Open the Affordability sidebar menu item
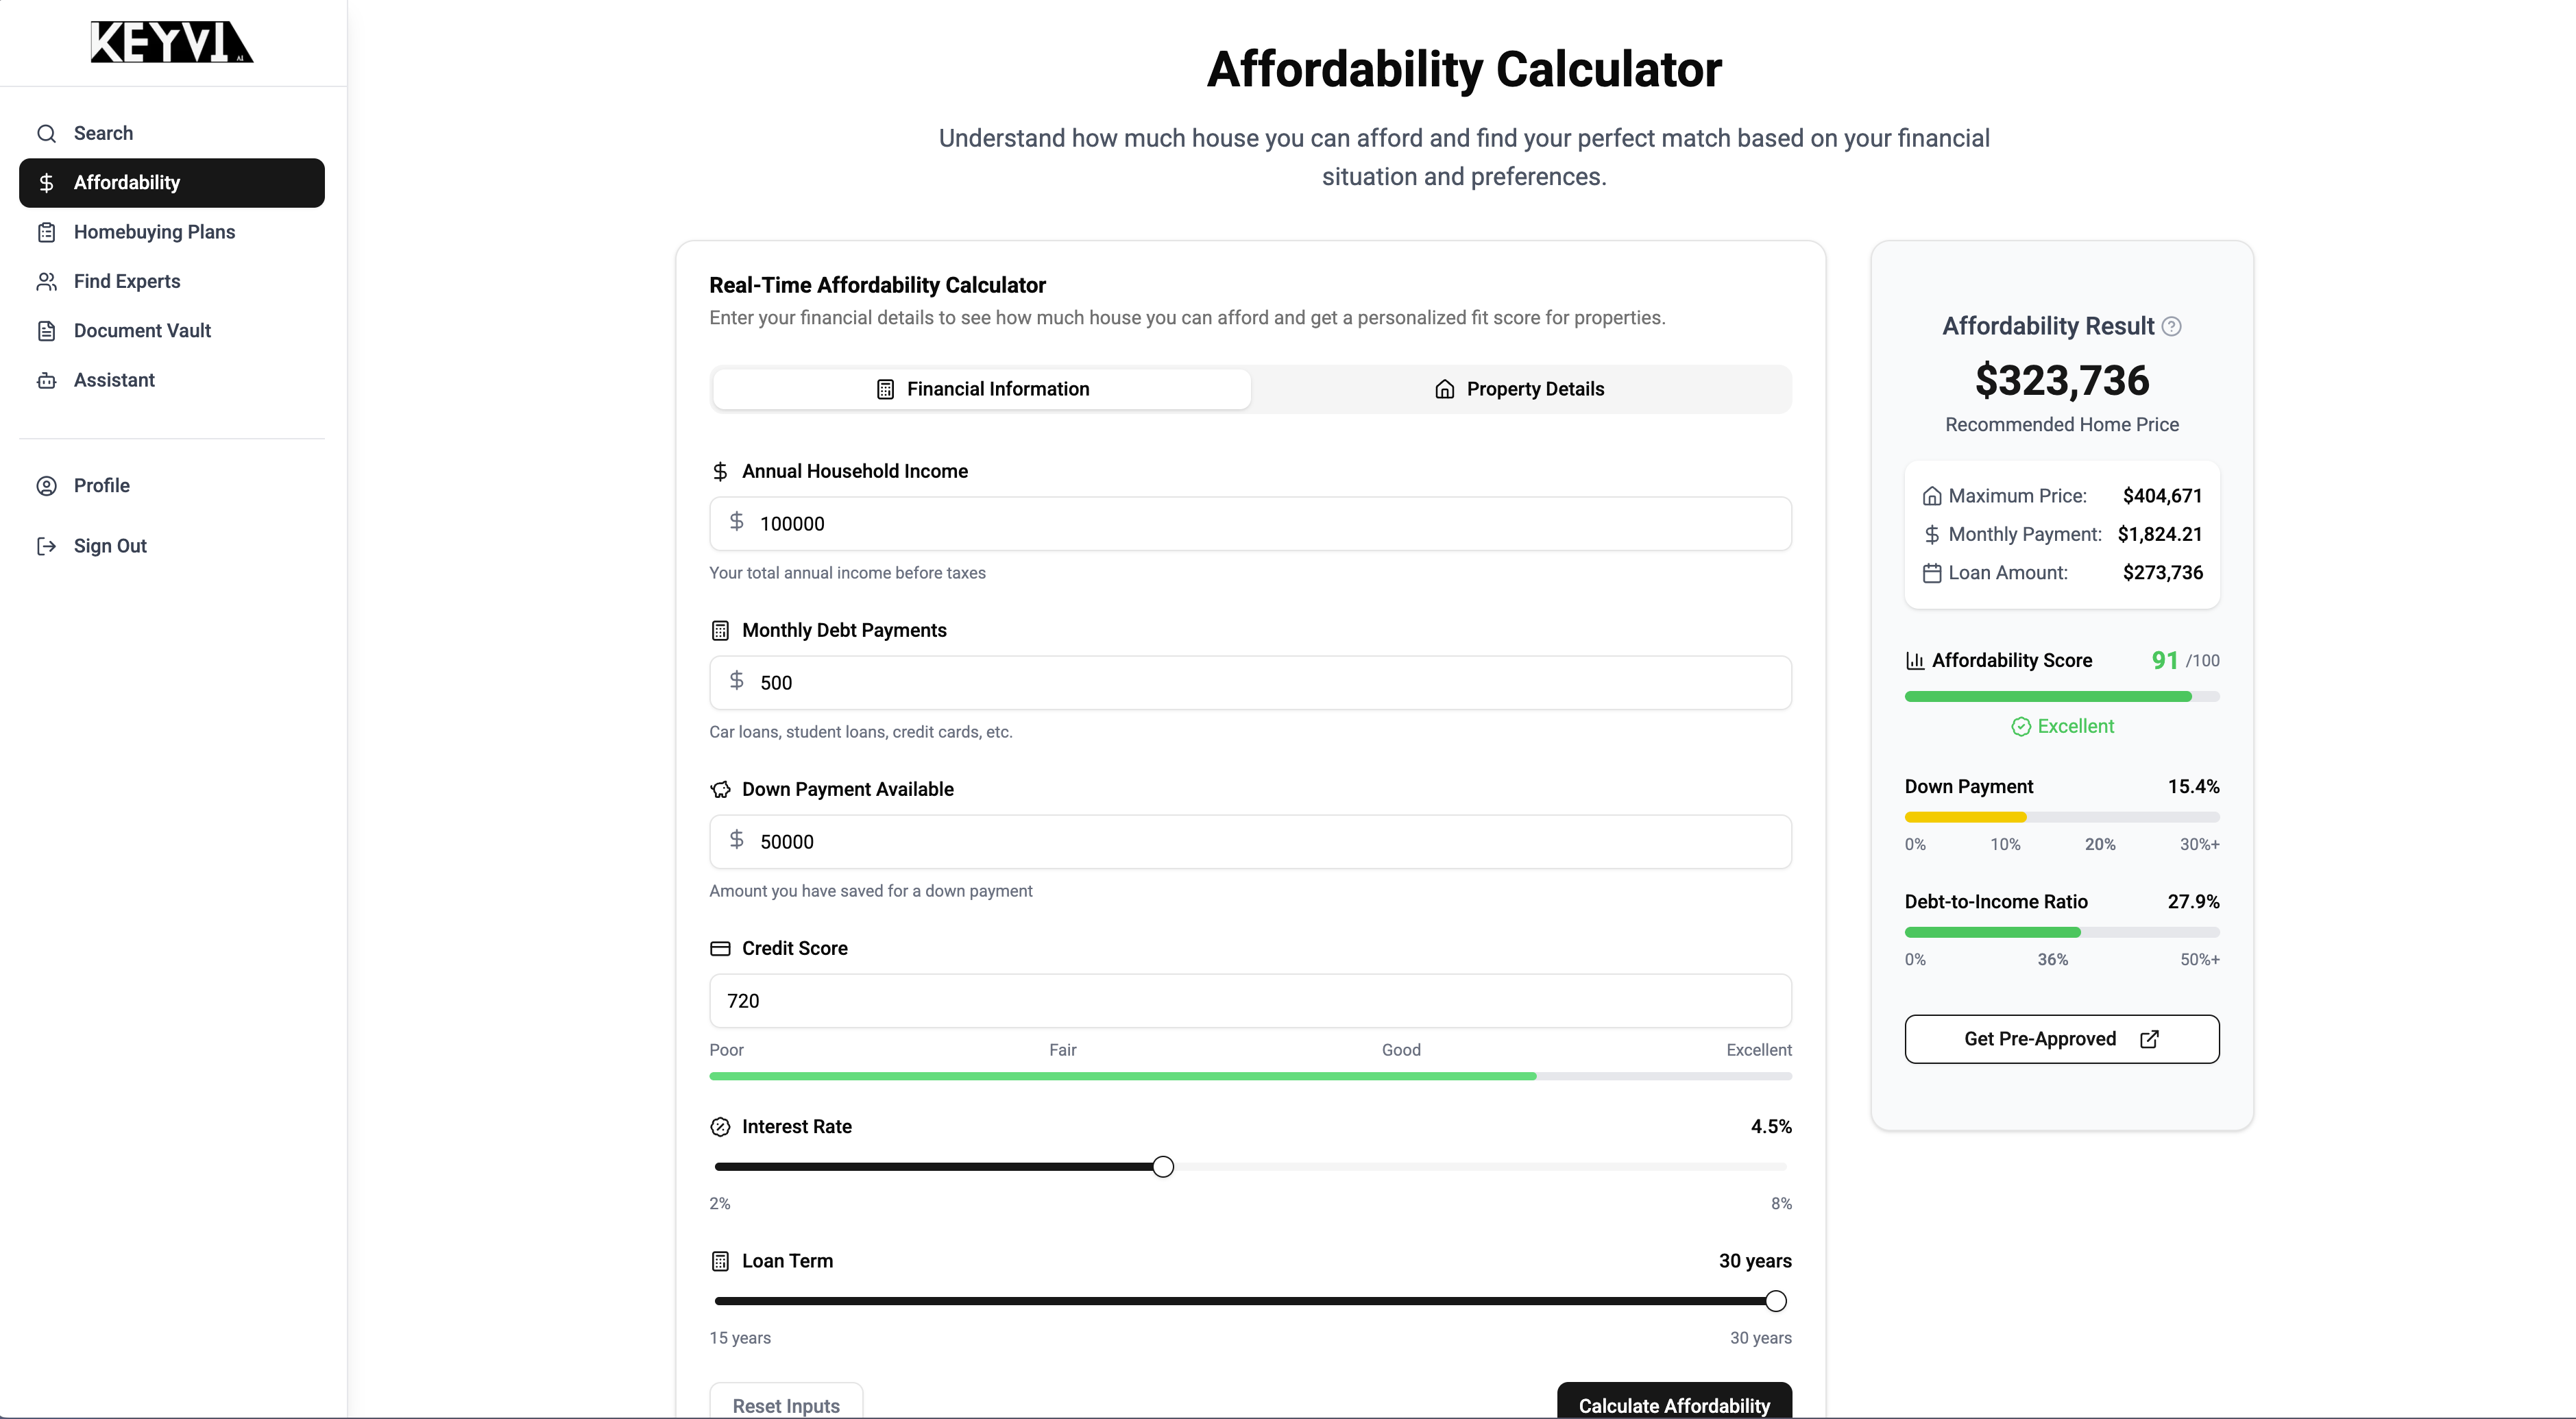Image resolution: width=2576 pixels, height=1419 pixels. (172, 183)
